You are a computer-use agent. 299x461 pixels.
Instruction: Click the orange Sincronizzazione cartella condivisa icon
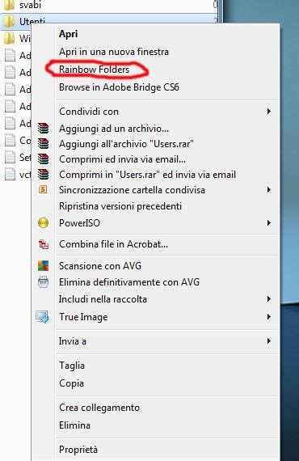(x=43, y=189)
